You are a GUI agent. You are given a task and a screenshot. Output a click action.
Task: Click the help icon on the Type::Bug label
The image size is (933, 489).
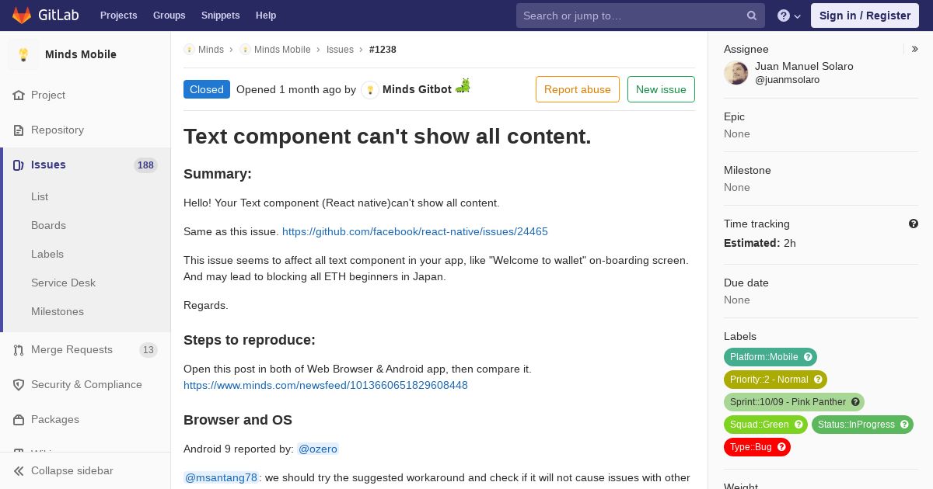(x=781, y=447)
